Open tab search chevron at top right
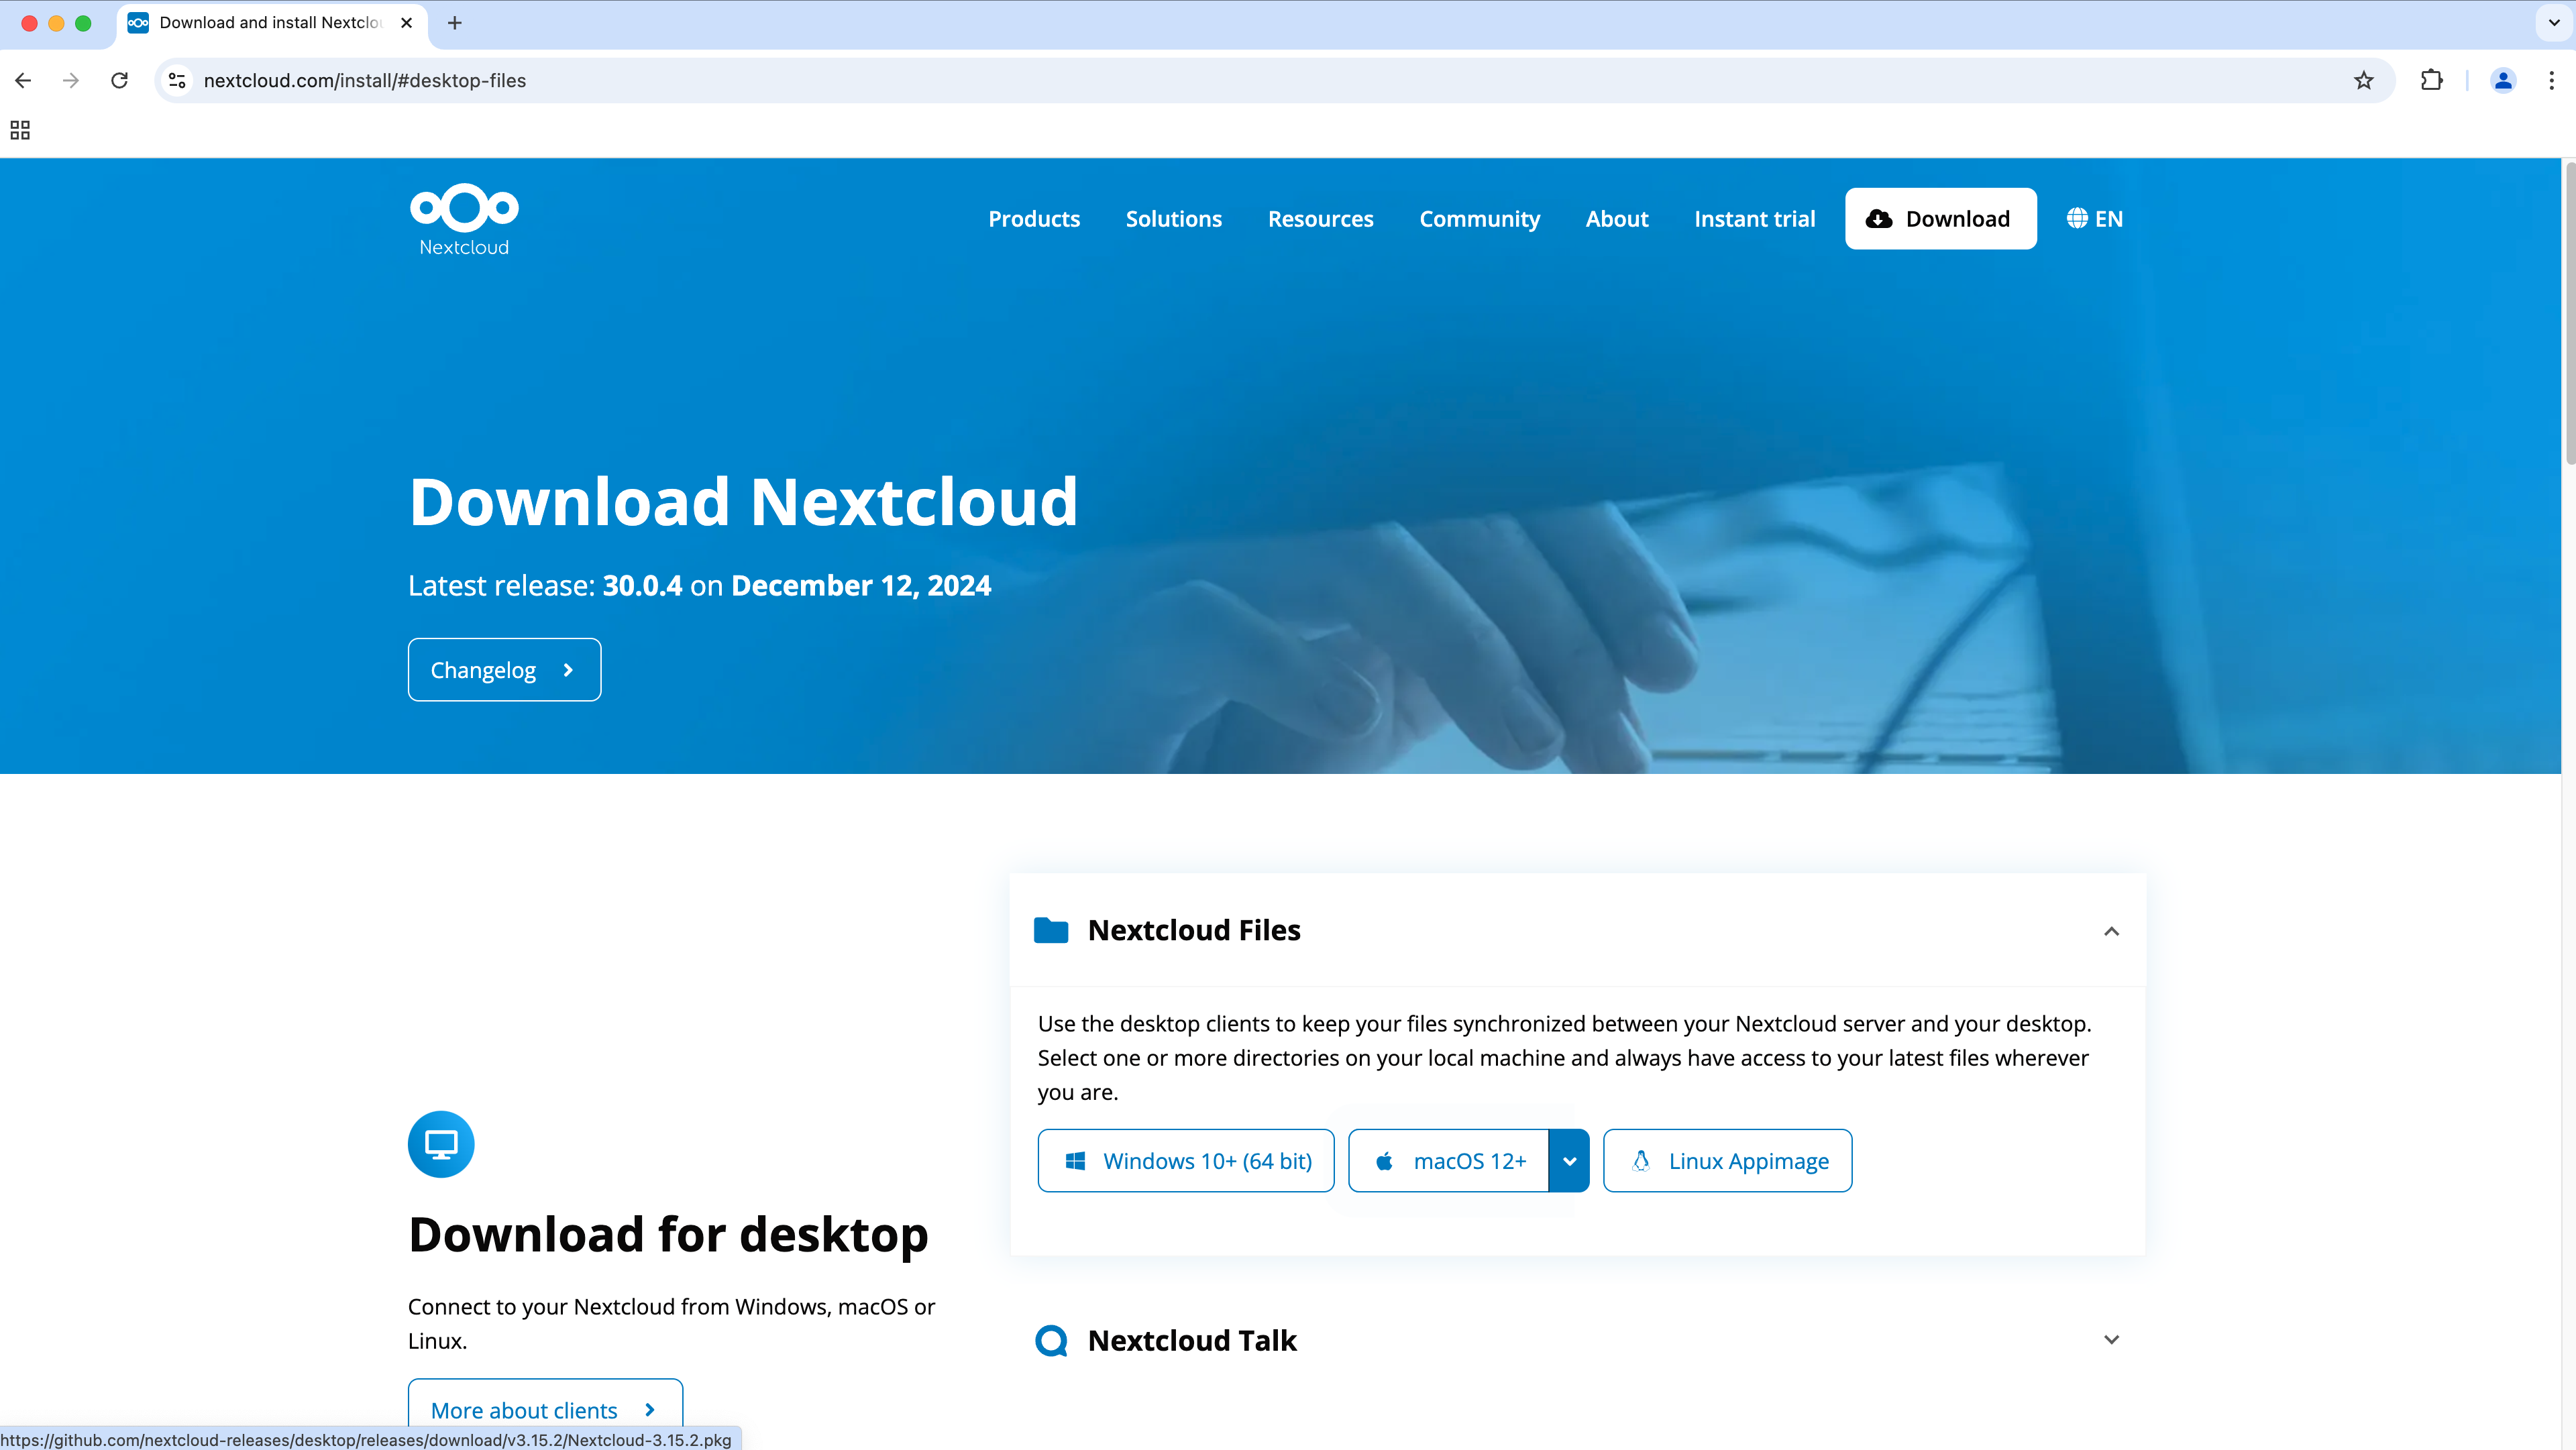The height and width of the screenshot is (1450, 2576). tap(2554, 22)
